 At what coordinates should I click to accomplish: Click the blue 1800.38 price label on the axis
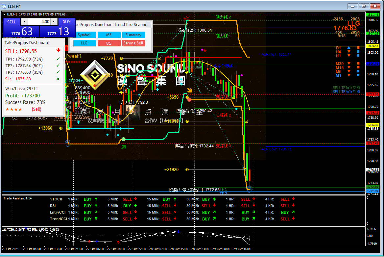pyautogui.click(x=373, y=64)
